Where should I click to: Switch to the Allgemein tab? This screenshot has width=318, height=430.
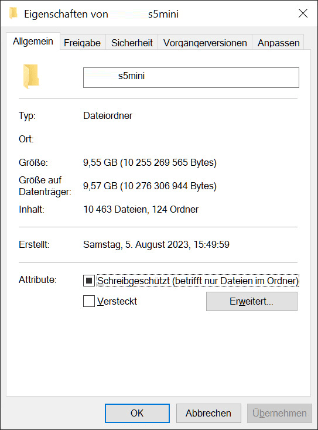point(33,42)
